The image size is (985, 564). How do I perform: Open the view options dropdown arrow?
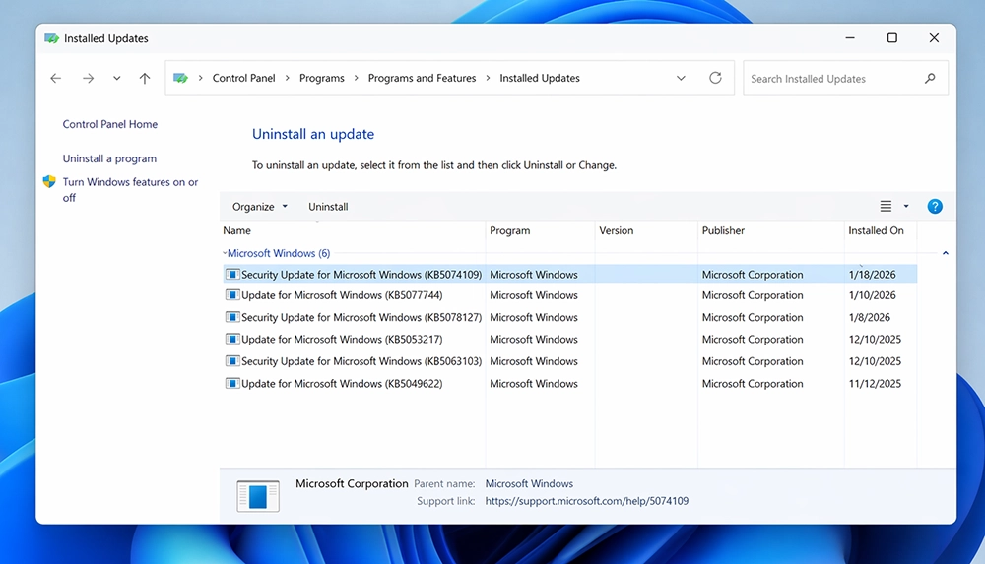[906, 206]
